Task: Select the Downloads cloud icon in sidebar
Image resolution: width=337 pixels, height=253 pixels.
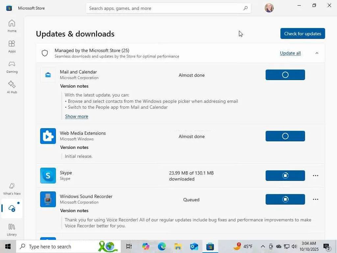Action: pos(12,208)
